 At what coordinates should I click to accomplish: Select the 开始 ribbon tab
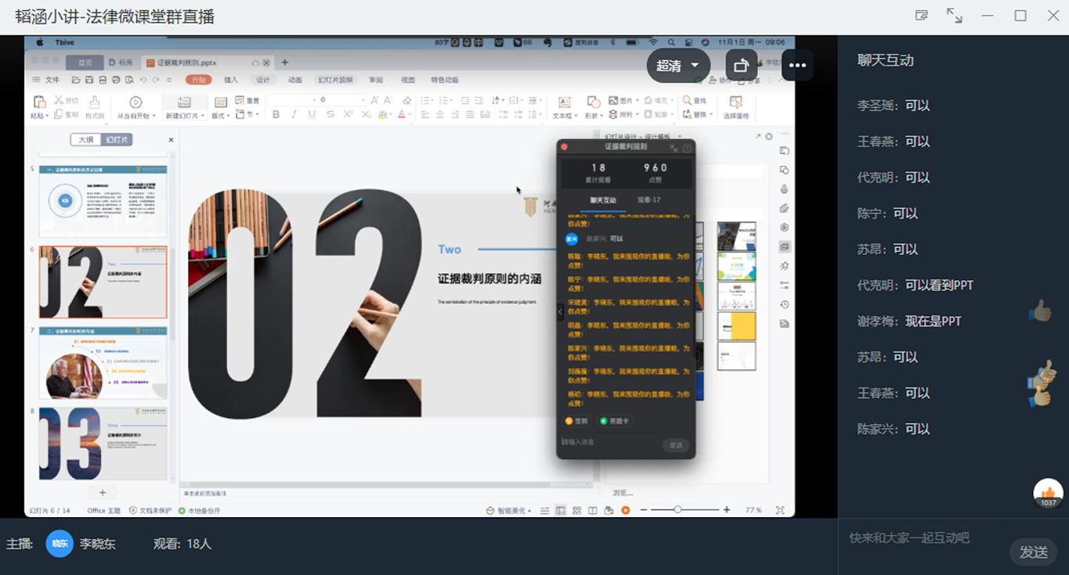click(x=199, y=80)
